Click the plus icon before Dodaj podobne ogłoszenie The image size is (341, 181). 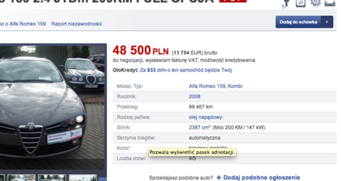[219, 177]
